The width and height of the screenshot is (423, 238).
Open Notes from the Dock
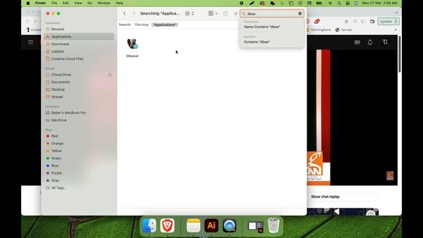click(x=194, y=225)
